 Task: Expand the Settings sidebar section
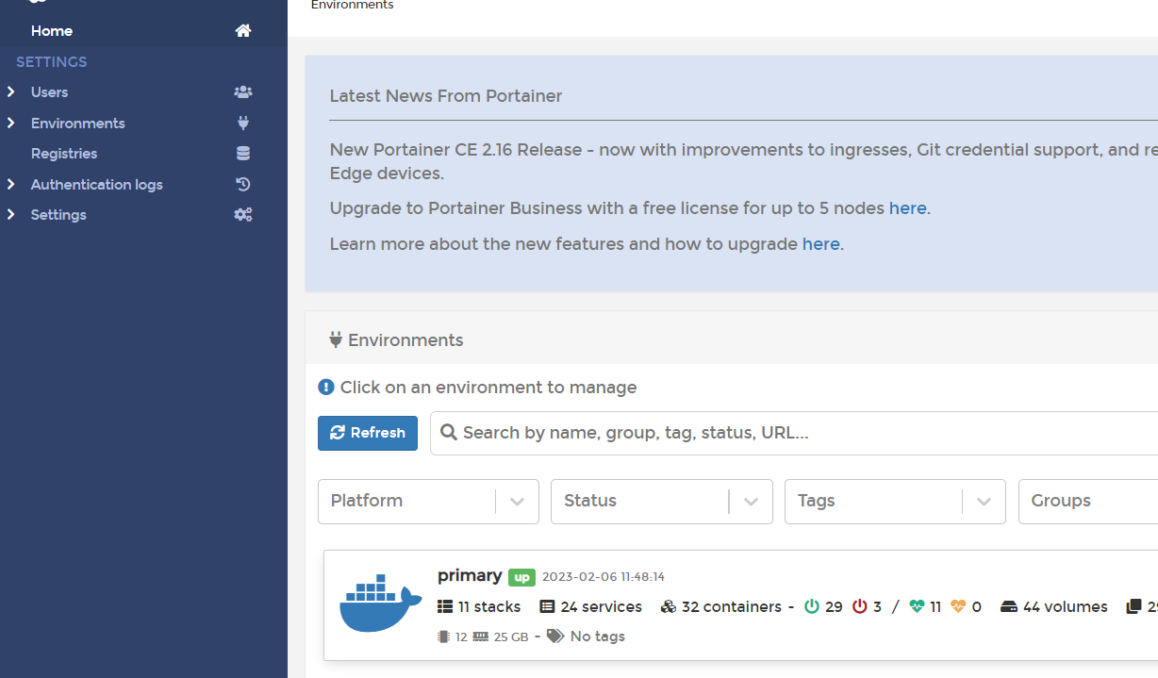tap(11, 215)
